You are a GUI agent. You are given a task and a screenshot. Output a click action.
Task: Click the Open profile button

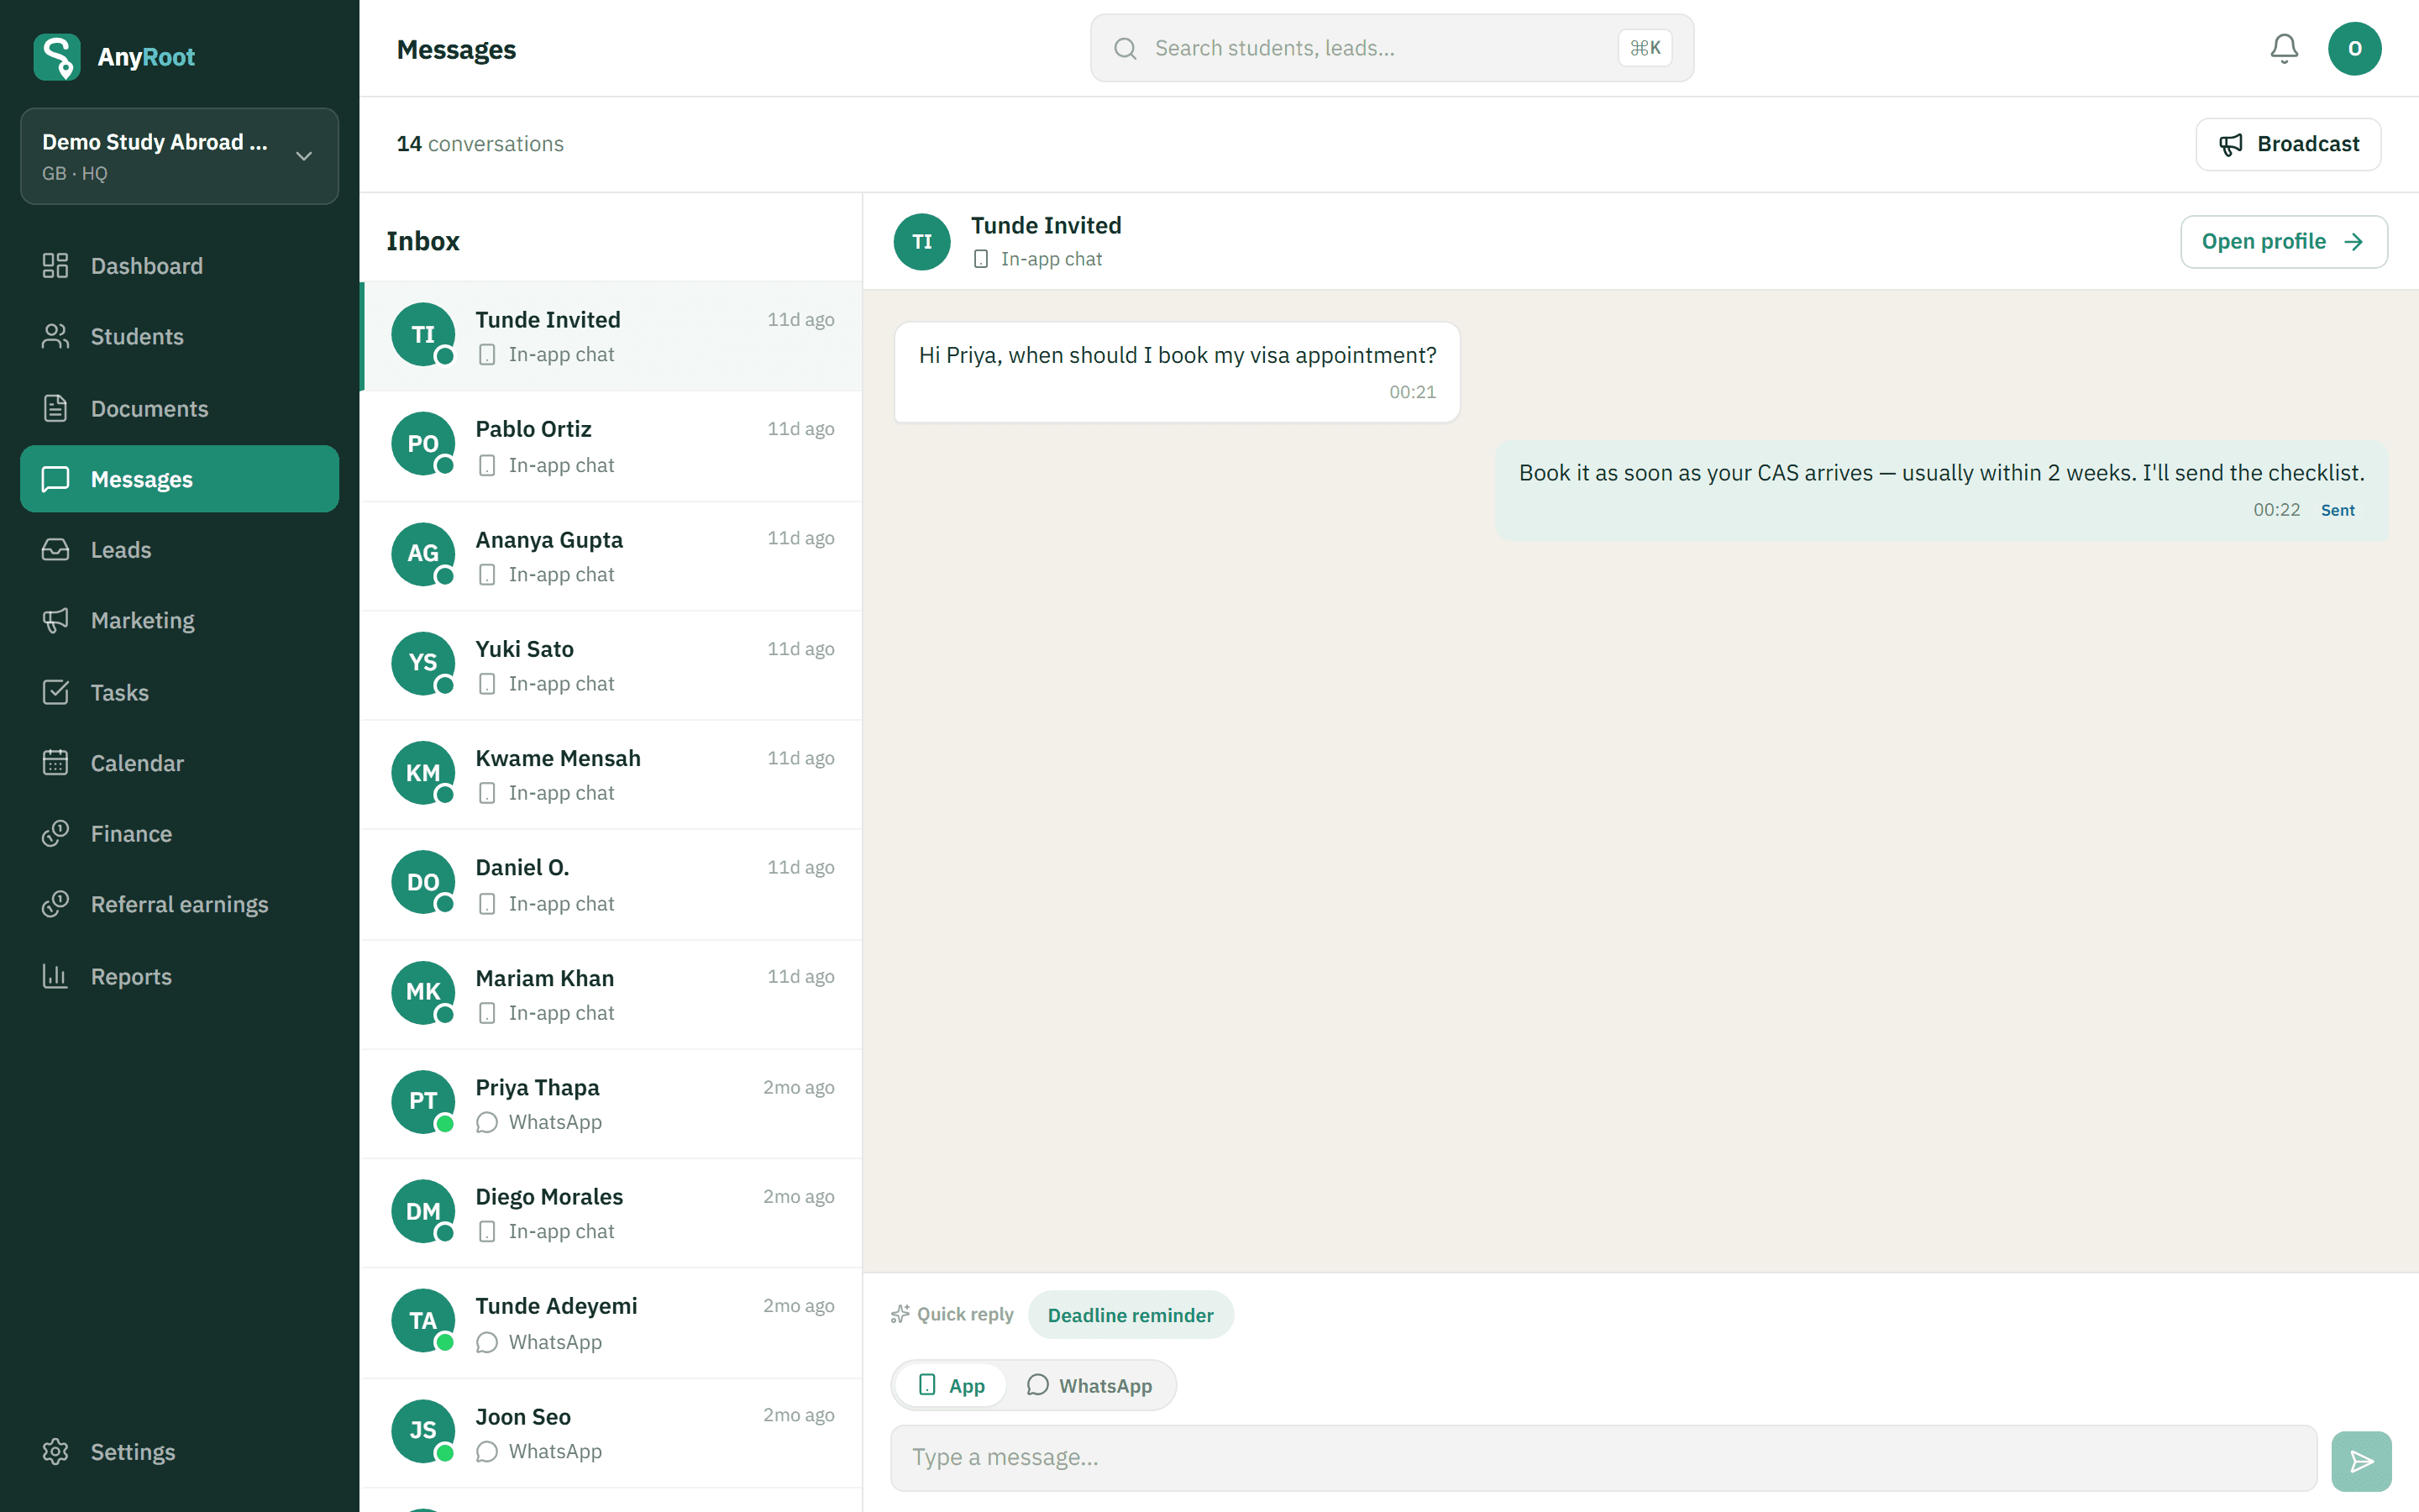click(2283, 241)
